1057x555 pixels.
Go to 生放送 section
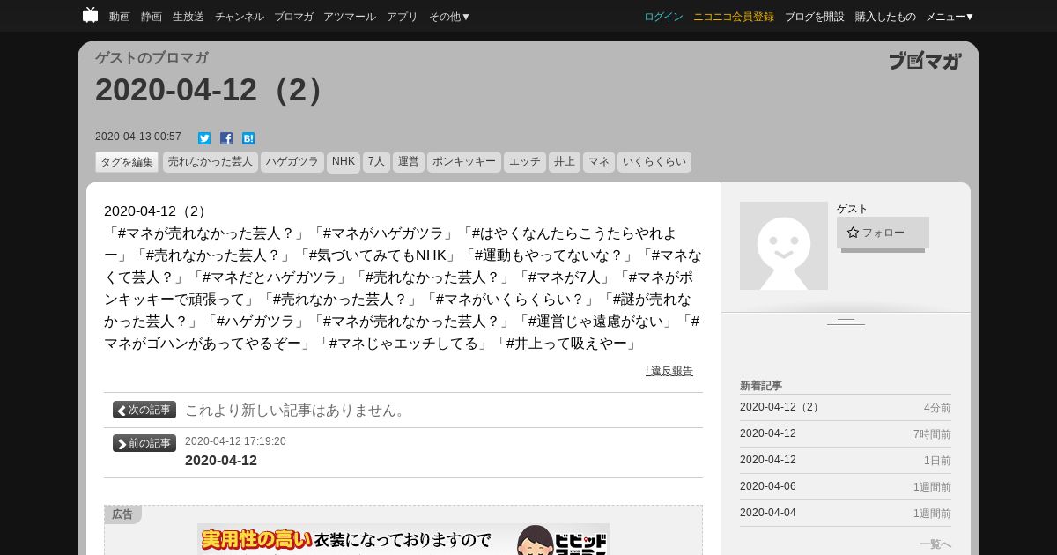(188, 17)
